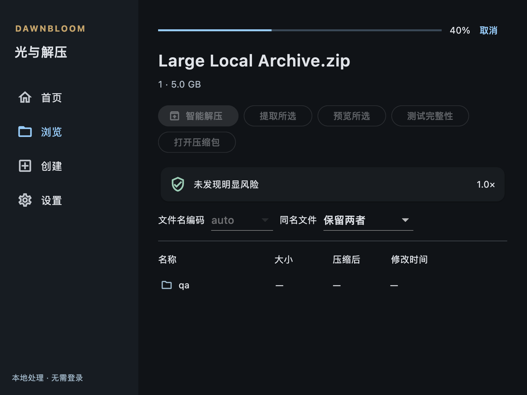Image resolution: width=527 pixels, height=395 pixels.
Task: Expand the 文件名编码 auto dropdown
Action: pyautogui.click(x=242, y=220)
